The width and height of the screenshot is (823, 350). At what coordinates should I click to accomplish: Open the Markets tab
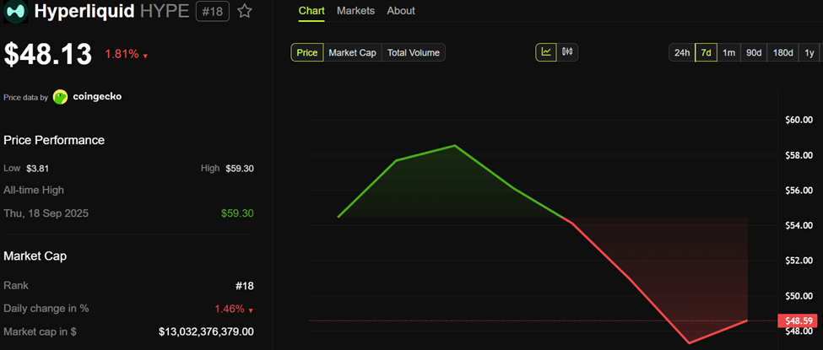356,11
